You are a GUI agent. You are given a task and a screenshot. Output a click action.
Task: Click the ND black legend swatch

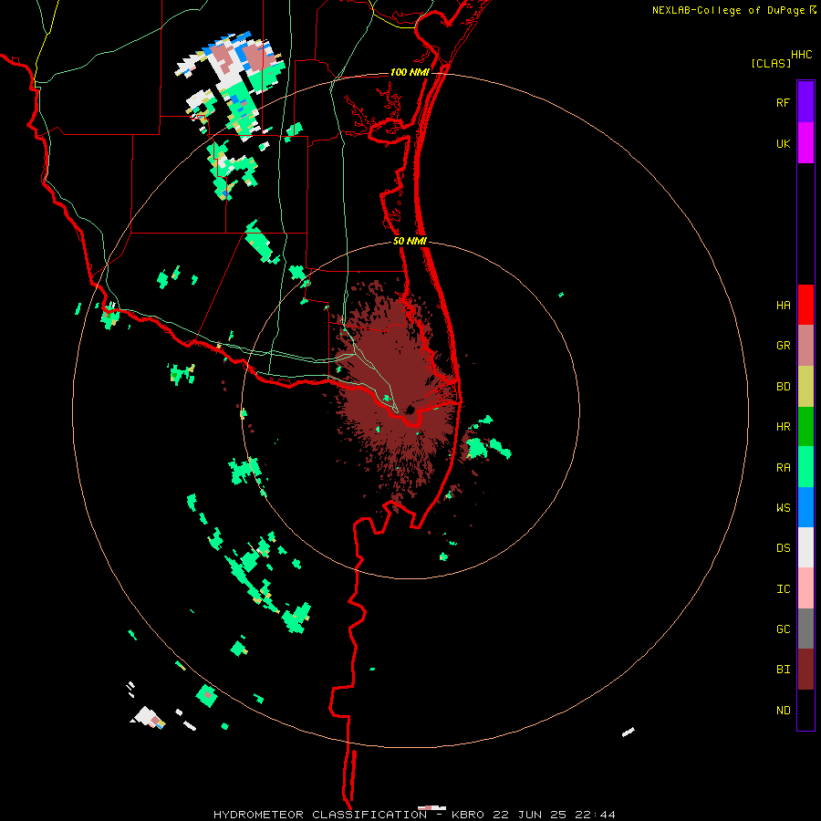pyautogui.click(x=805, y=710)
